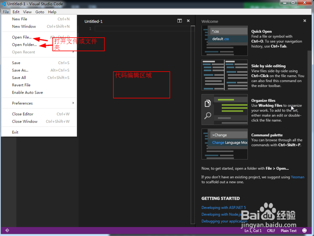Screen dimensions: 314x236
Task: Click Exit in the File menu
Action: pos(39,132)
